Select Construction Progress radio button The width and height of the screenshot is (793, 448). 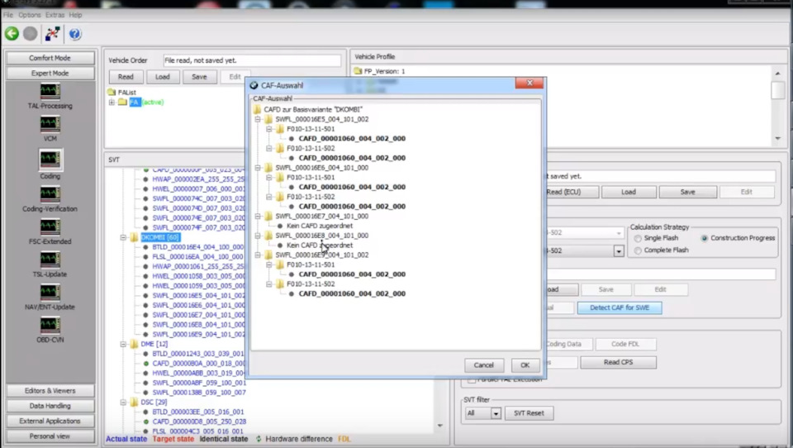(704, 238)
